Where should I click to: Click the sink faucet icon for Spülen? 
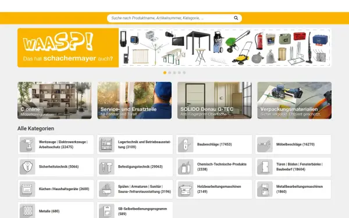[x=106, y=189]
